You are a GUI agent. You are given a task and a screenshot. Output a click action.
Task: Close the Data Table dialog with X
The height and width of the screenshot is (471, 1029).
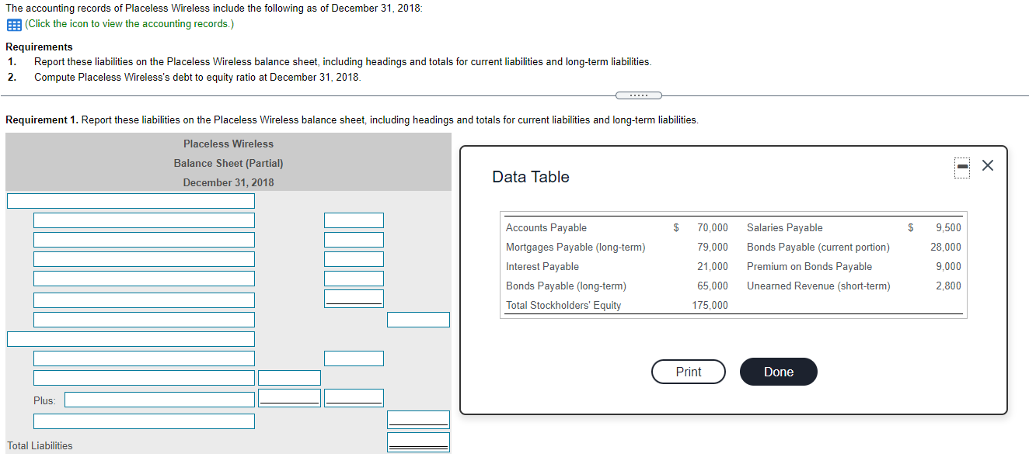988,165
